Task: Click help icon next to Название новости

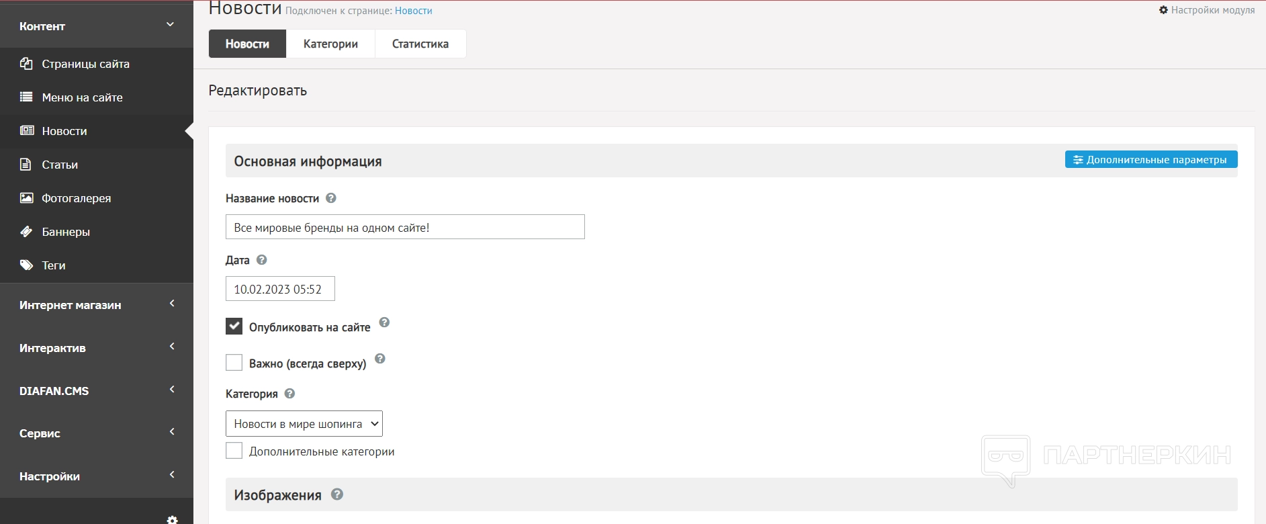Action: pyautogui.click(x=331, y=198)
